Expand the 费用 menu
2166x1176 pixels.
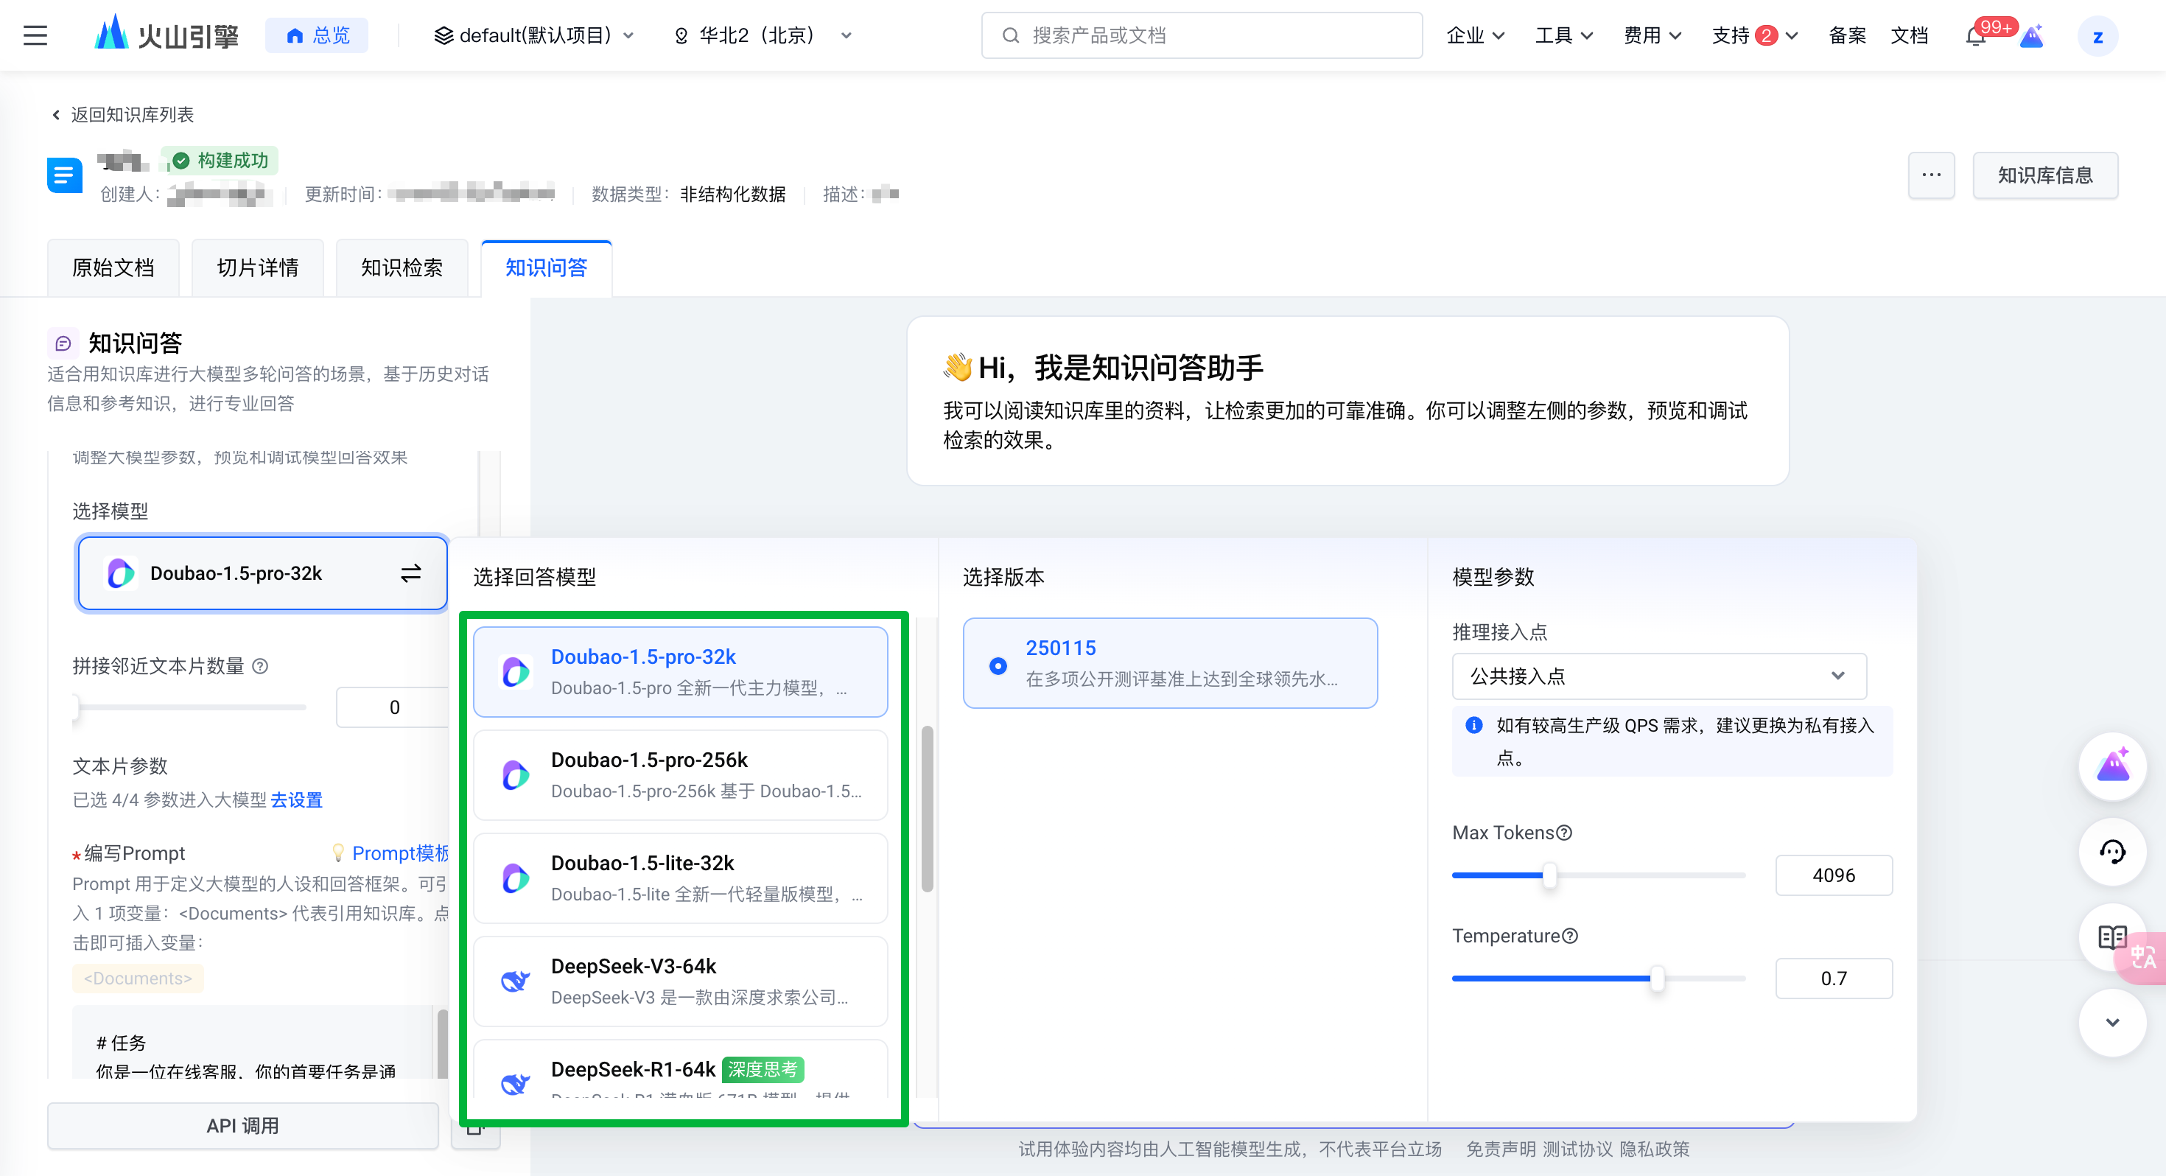pyautogui.click(x=1652, y=35)
